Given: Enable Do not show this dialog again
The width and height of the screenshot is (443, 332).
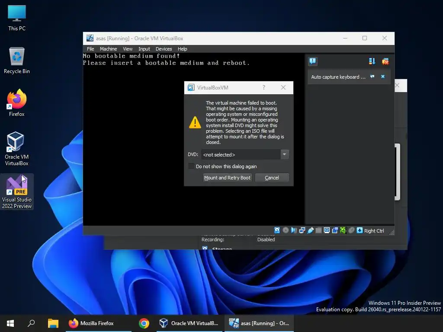Looking at the screenshot, I should click(191, 166).
